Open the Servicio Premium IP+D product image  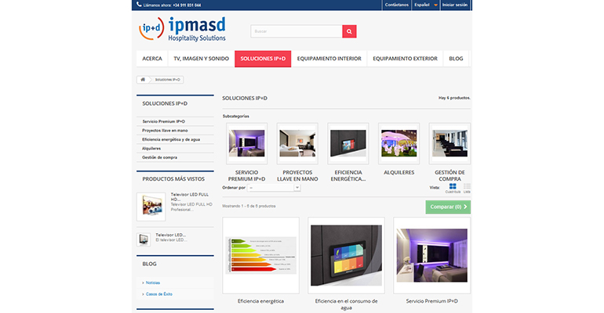pos(431,255)
